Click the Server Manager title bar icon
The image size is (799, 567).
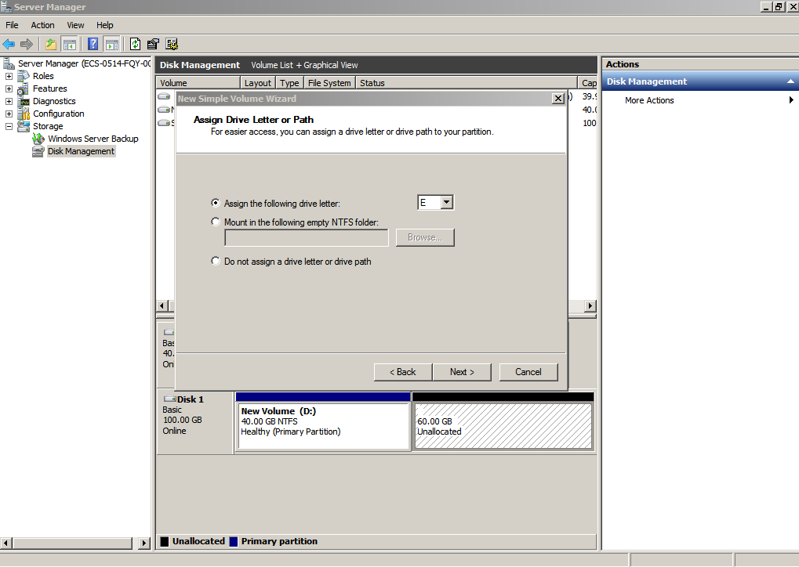pos(6,6)
